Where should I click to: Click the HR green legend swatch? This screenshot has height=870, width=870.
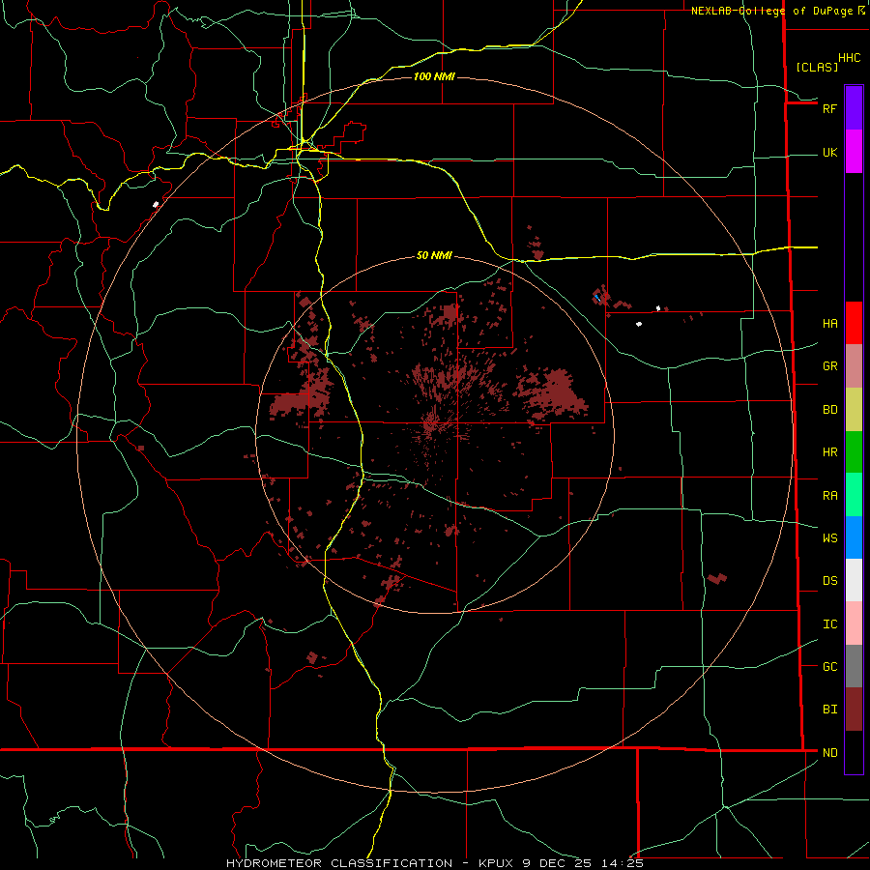click(x=854, y=452)
